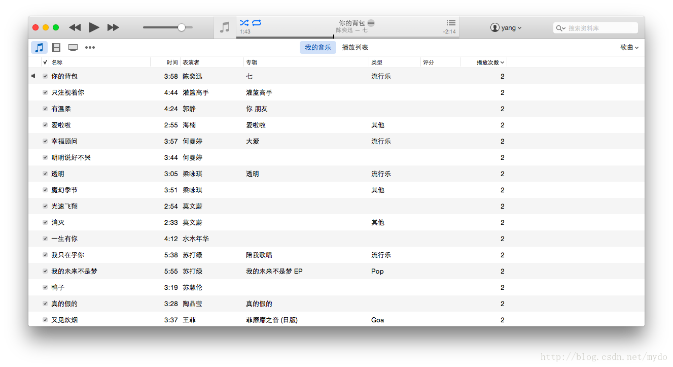Click the elapsed time 1:43
Image resolution: width=673 pixels, height=367 pixels.
tap(245, 31)
